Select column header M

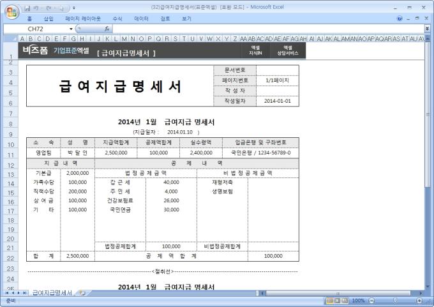[x=124, y=39]
